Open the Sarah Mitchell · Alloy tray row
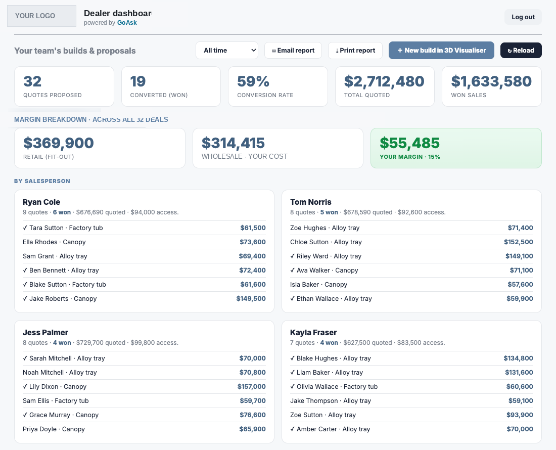Image resolution: width=556 pixels, height=450 pixels. 145,358
